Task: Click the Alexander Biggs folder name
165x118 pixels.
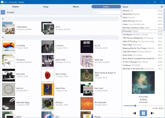Action: (x=23, y=102)
